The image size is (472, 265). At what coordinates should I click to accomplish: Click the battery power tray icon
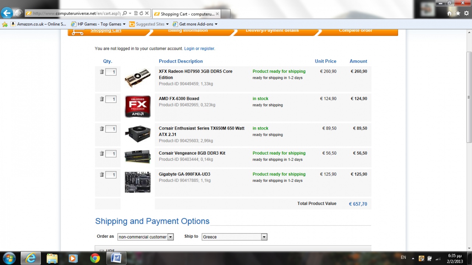430,258
